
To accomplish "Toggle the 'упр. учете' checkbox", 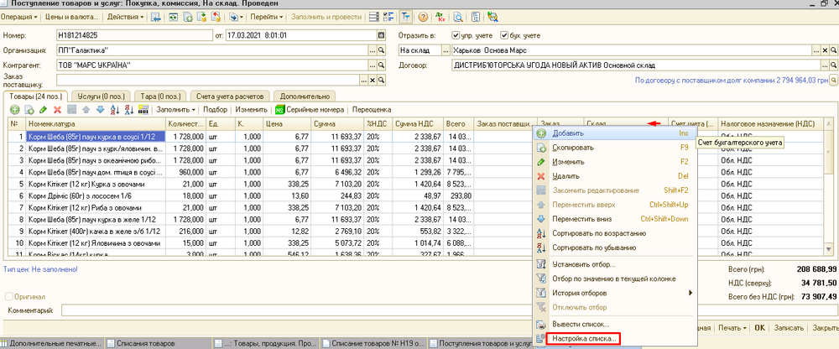I will coord(456,36).
